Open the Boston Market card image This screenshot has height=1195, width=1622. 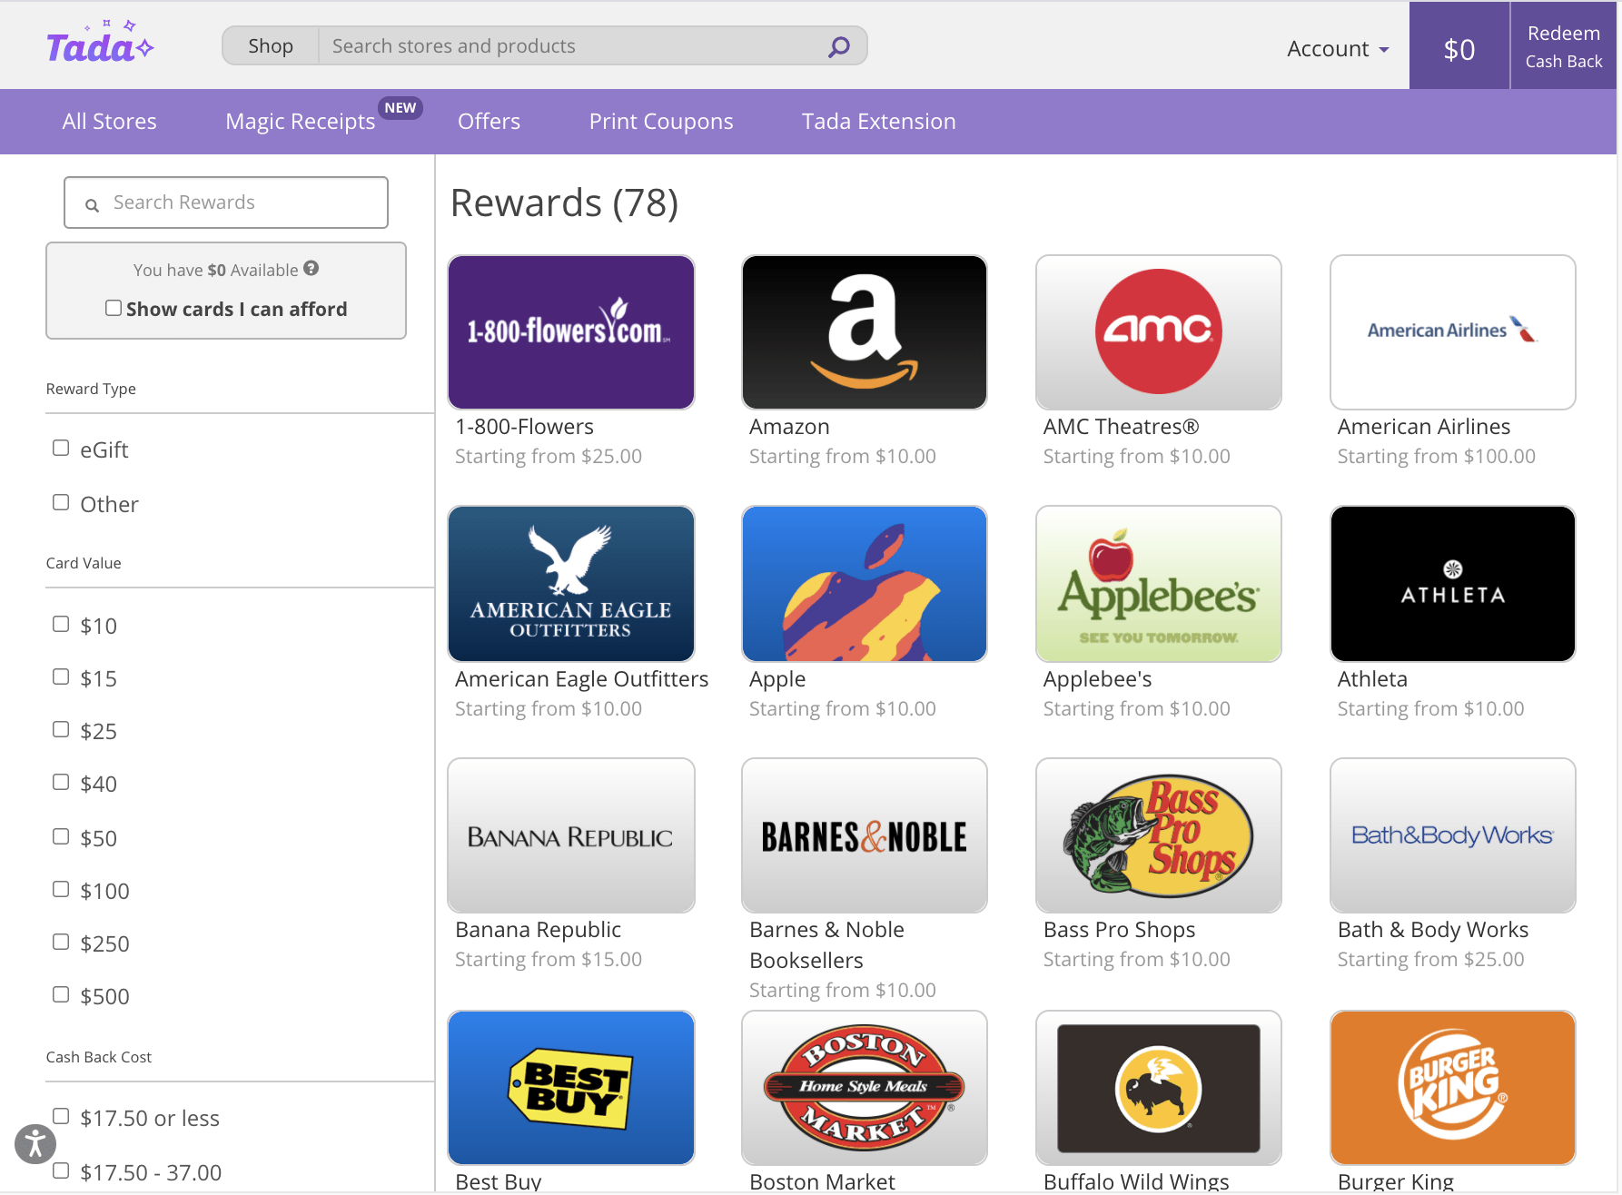coord(865,1088)
